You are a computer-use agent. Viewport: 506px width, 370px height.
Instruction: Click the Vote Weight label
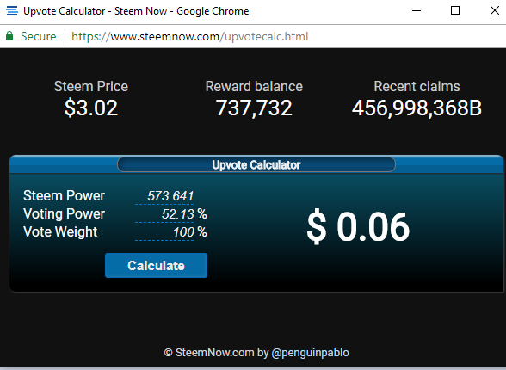pos(60,232)
